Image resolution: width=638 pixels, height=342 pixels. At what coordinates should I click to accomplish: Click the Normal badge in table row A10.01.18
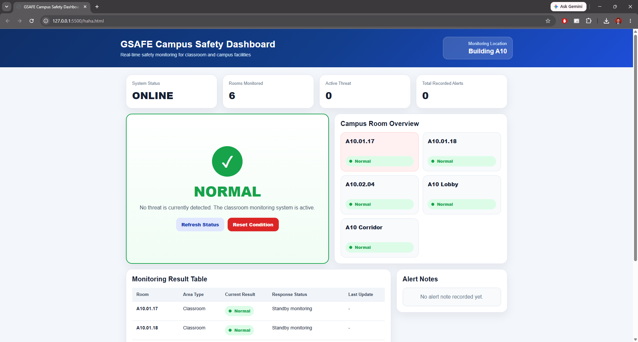[239, 330]
